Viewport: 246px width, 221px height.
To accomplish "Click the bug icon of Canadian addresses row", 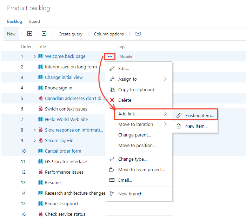I will click(41, 98).
